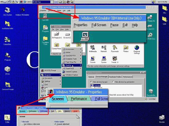This screenshot has height=126, width=169.
Task: Click Pause in the emulator menu bar
Action: click(x=59, y=10)
